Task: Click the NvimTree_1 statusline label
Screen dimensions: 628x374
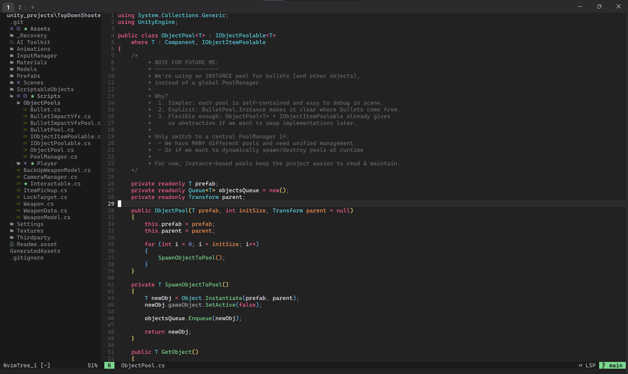Action: pyautogui.click(x=20, y=365)
